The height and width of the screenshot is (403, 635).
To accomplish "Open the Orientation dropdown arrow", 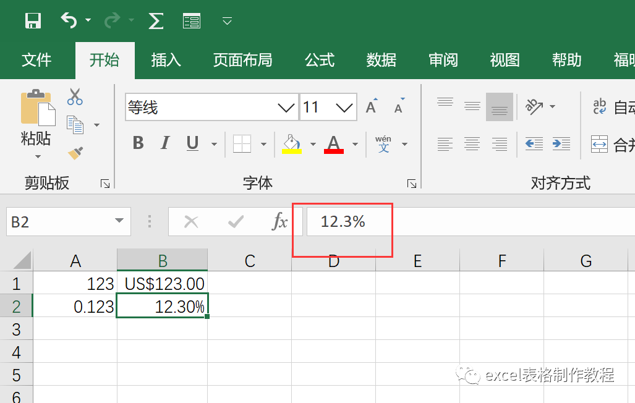I will click(x=552, y=106).
